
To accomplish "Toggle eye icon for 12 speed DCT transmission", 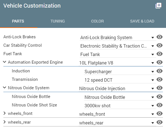I will (160, 79).
